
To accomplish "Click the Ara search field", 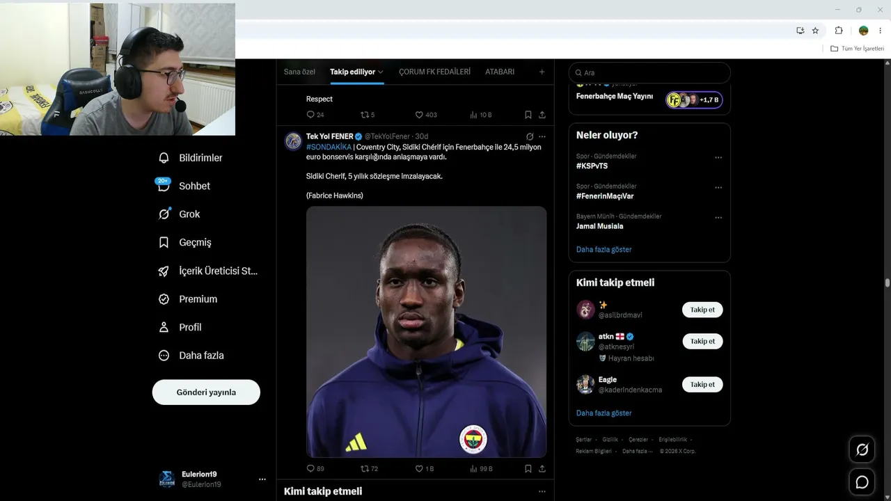I will pos(649,72).
